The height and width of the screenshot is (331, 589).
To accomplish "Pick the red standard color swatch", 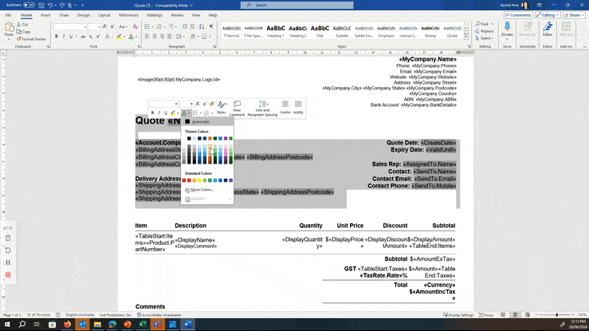I will pyautogui.click(x=190, y=180).
